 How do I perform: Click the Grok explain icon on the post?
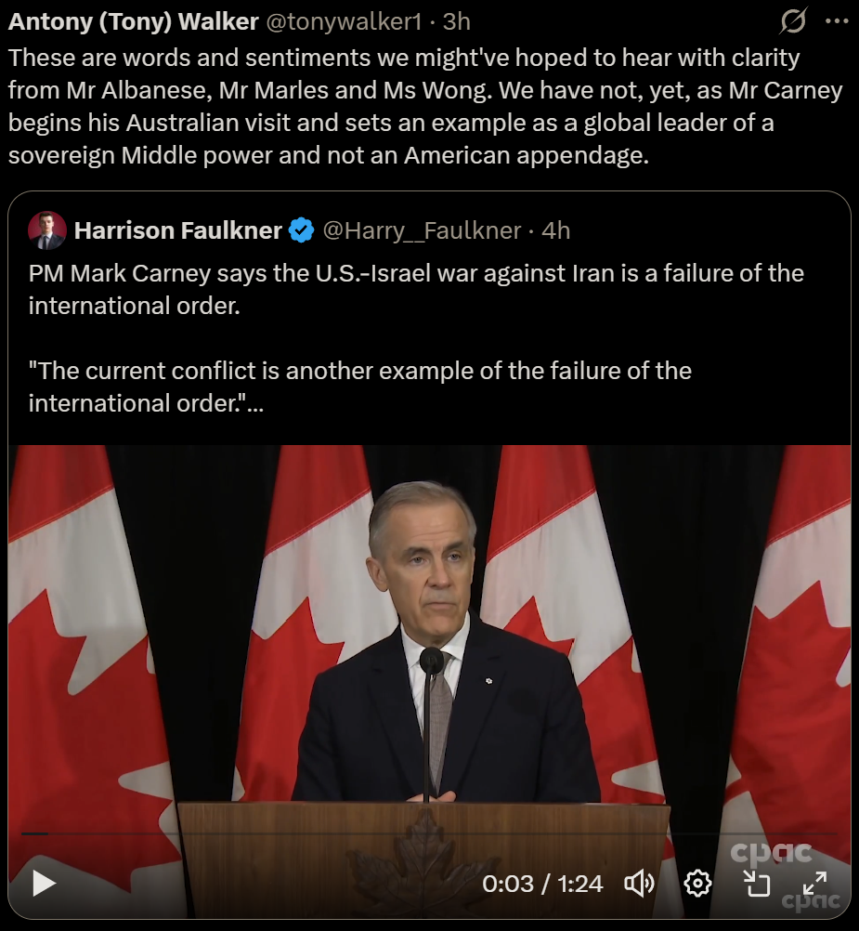(x=792, y=20)
